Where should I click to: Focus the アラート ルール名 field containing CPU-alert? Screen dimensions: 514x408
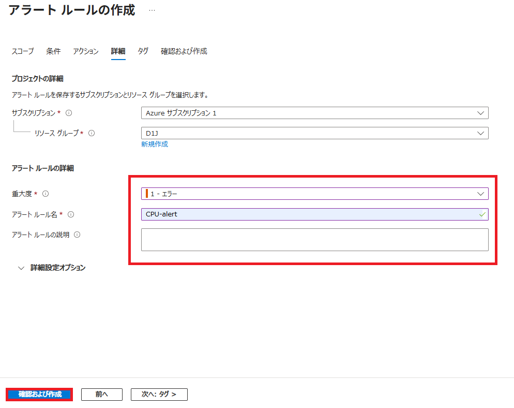(x=310, y=214)
